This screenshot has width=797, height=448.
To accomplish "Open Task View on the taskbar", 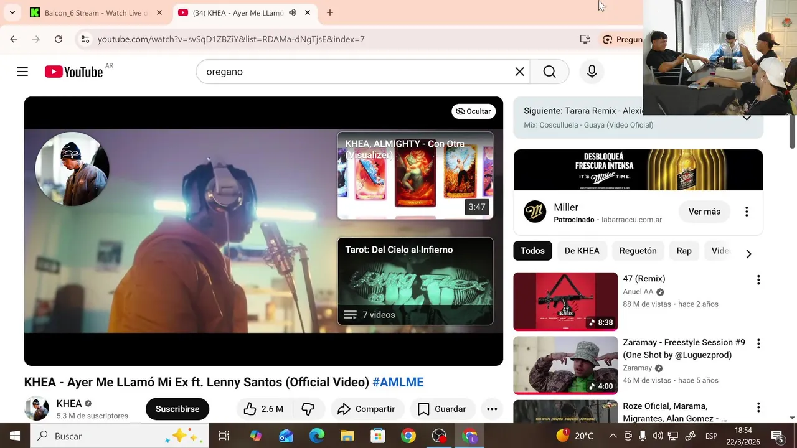I will [224, 436].
